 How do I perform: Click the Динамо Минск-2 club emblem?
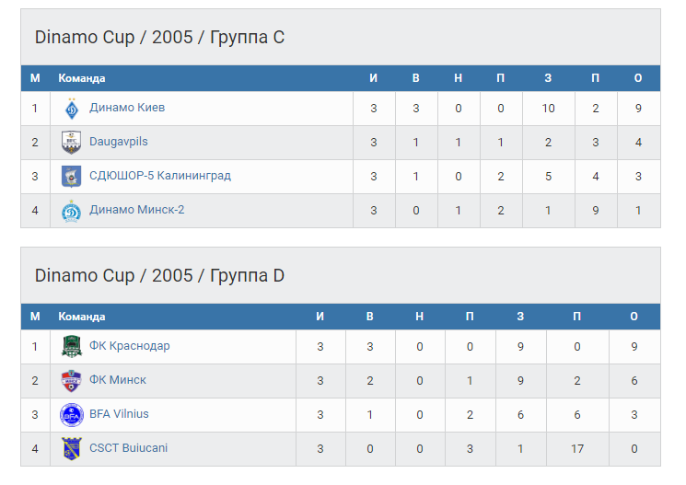(x=71, y=211)
